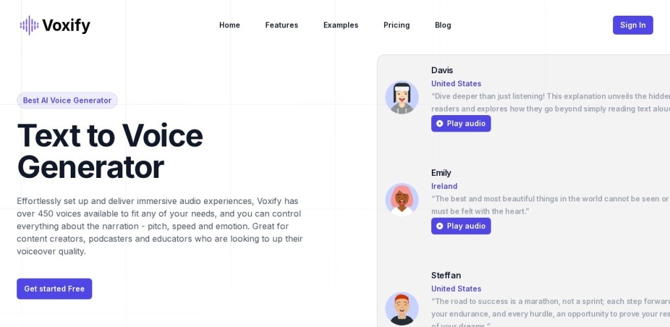Select Steffan's United States label
The width and height of the screenshot is (670, 327).
[x=456, y=289]
